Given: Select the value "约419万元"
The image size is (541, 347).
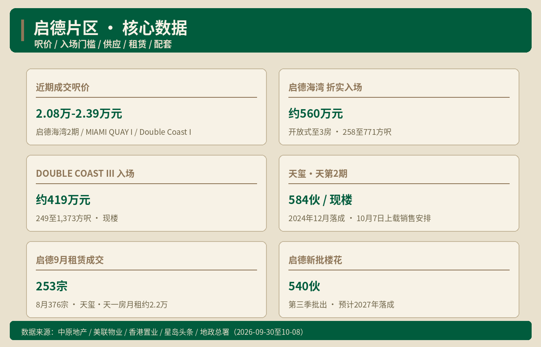Looking at the screenshot, I should pyautogui.click(x=63, y=200).
